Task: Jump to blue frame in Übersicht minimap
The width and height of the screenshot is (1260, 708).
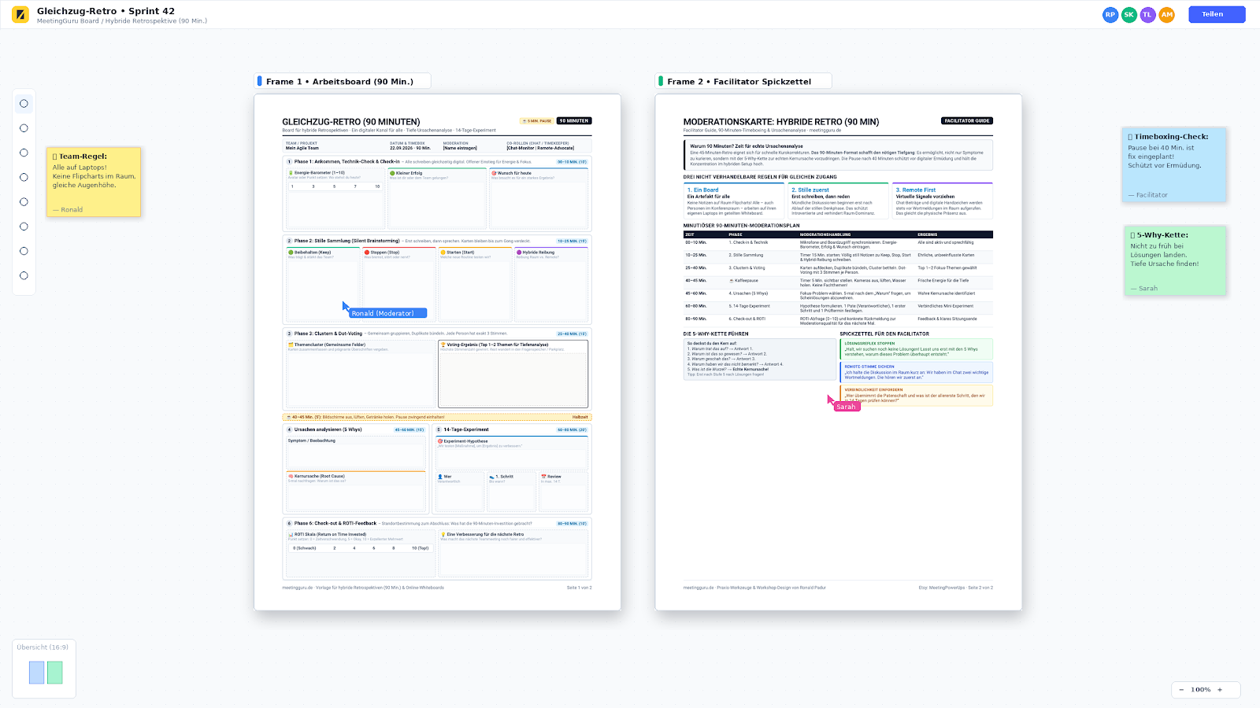Action: (36, 673)
